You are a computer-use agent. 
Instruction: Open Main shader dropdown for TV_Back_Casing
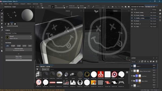click(154, 12)
